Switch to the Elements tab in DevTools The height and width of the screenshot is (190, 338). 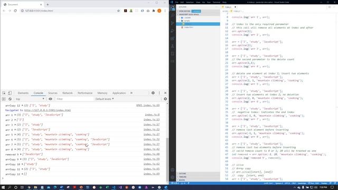tap(23, 93)
